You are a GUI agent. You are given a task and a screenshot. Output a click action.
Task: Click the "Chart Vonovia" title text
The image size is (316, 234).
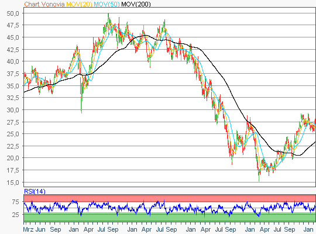pos(44,4)
